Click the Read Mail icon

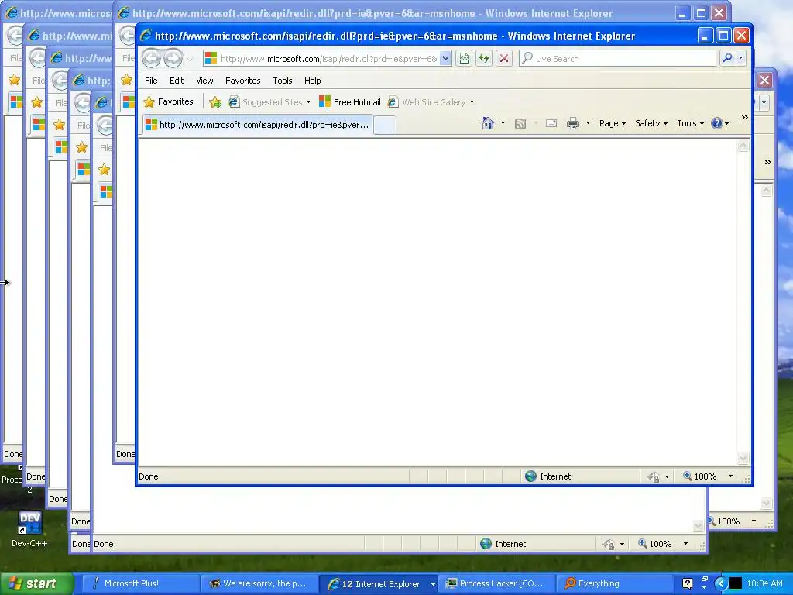551,123
